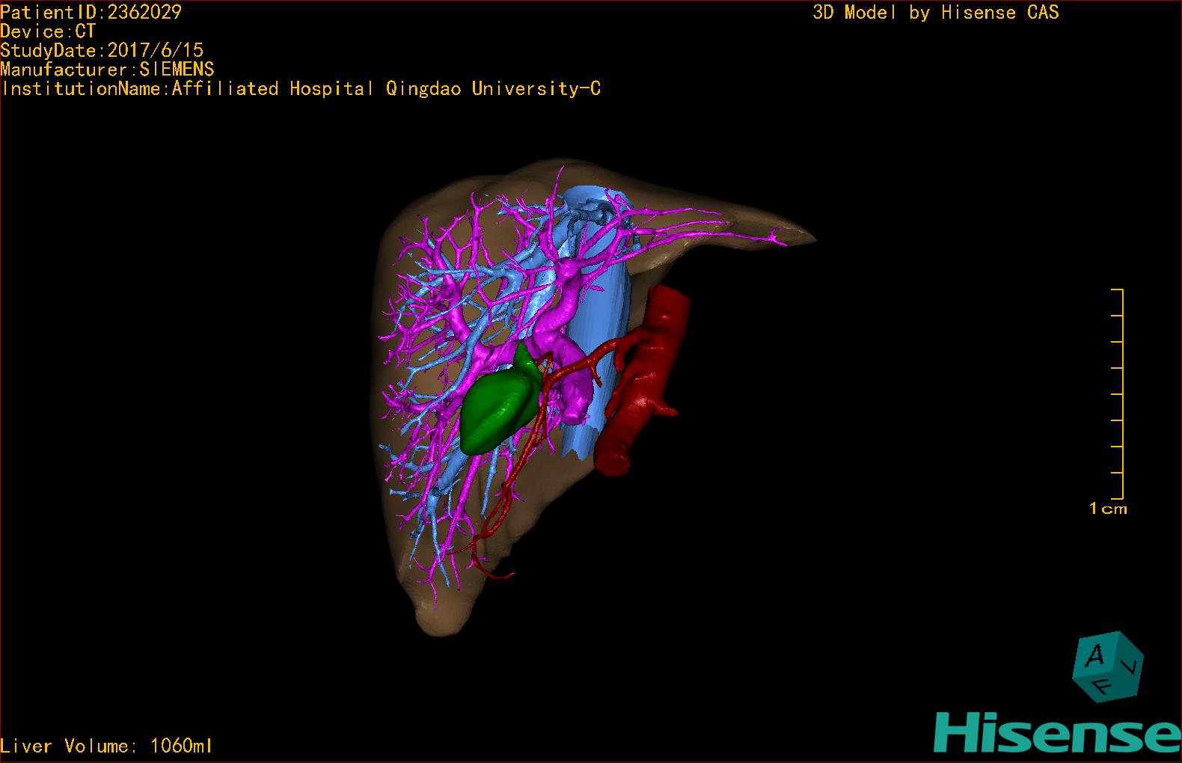
Task: Click the vertical yellow scale ruler
Action: (x=1122, y=393)
